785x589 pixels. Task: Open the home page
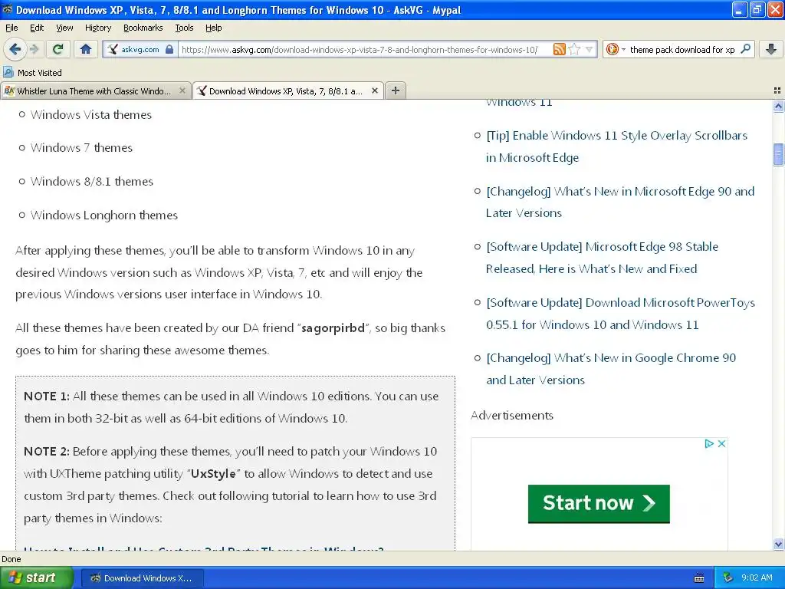tap(86, 49)
